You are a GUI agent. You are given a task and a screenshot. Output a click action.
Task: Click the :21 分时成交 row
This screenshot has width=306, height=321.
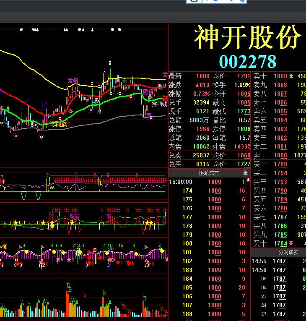(x=278, y=296)
